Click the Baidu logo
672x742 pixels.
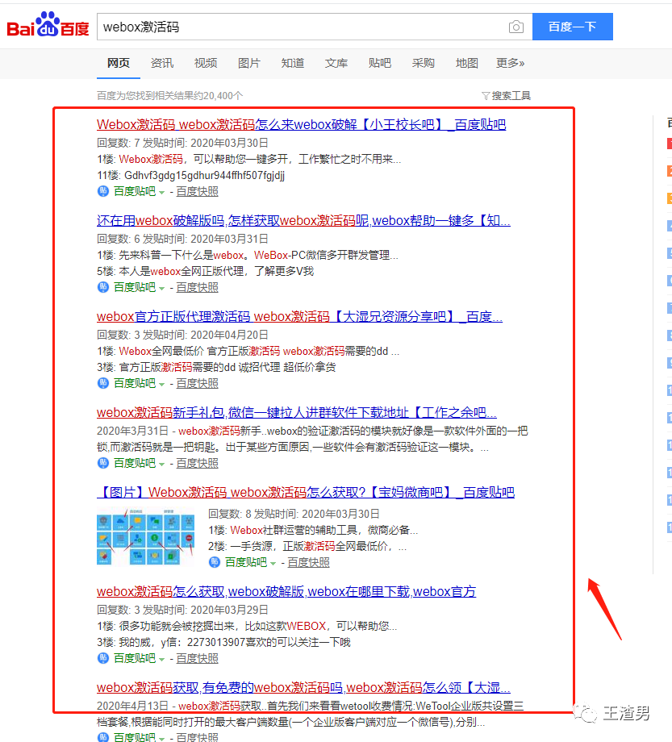48,25
